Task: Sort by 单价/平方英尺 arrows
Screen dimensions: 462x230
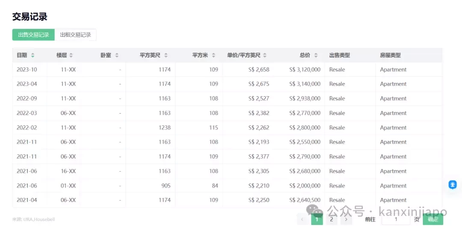Action: coord(265,55)
